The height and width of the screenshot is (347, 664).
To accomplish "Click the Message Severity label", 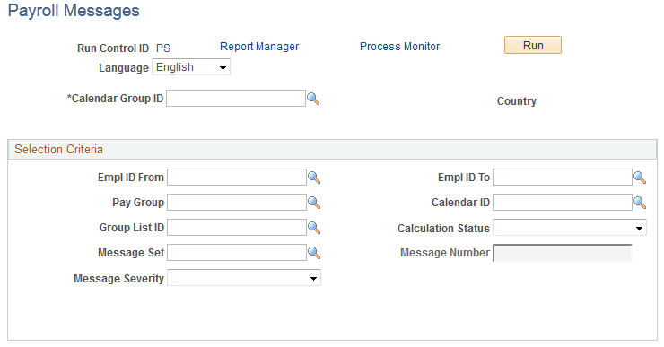I will point(118,279).
